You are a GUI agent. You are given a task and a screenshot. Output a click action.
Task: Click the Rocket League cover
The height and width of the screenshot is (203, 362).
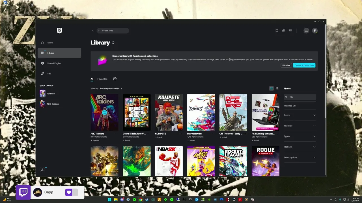233,161
